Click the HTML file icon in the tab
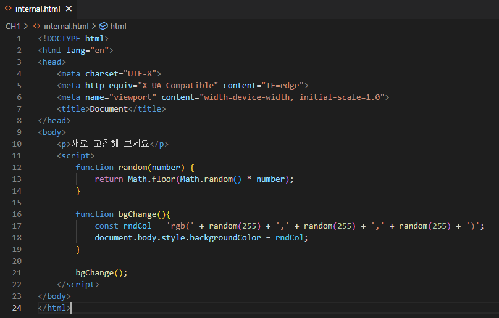499x318 pixels. pos(8,9)
